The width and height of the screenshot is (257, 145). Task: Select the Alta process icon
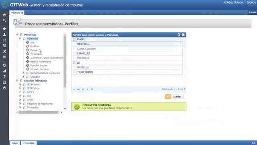(x=28, y=42)
